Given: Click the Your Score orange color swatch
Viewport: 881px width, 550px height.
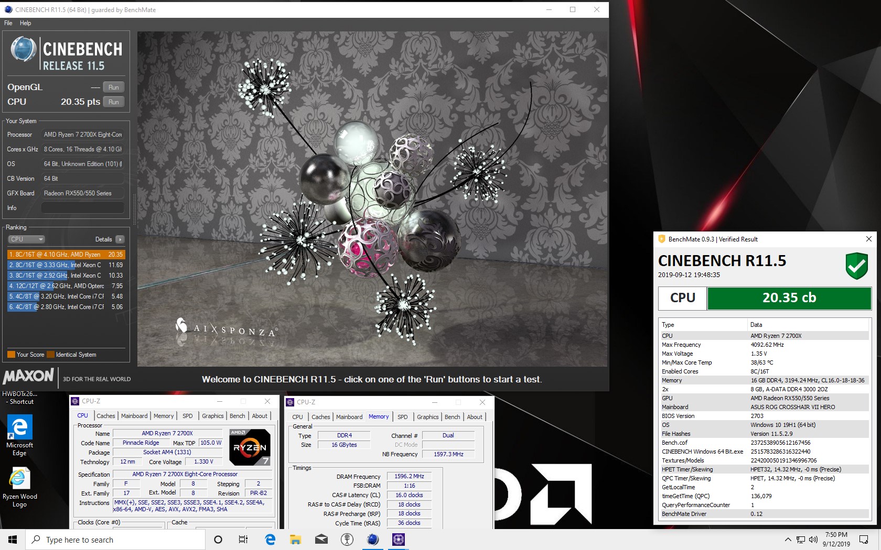Looking at the screenshot, I should pos(11,355).
